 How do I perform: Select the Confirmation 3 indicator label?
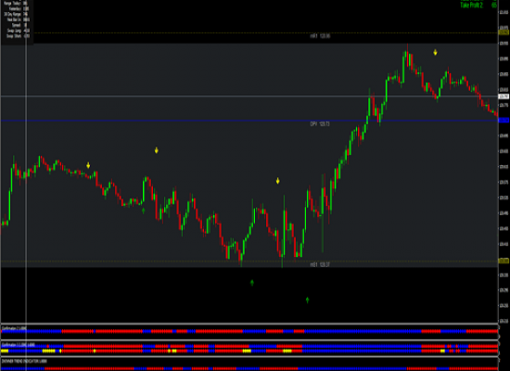19,345
